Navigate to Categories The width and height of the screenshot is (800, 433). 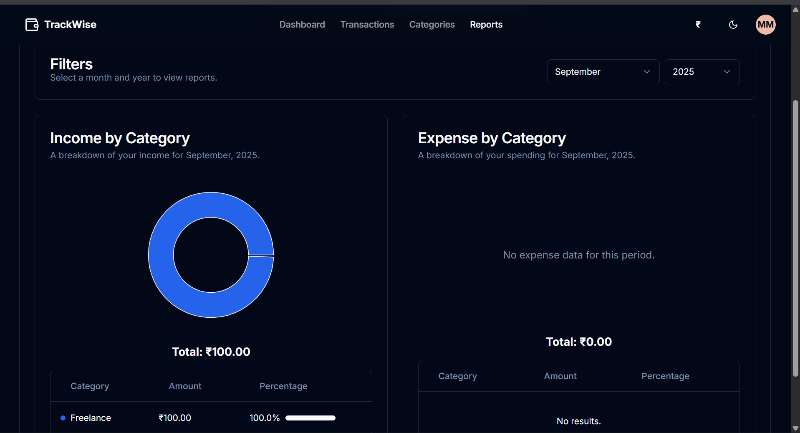432,25
